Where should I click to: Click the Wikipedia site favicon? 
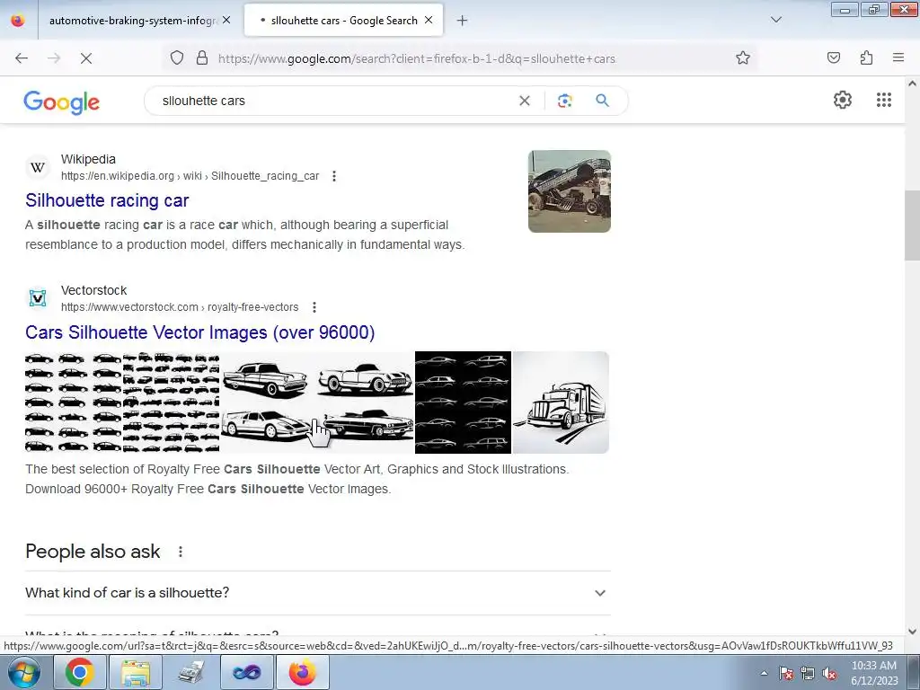click(38, 168)
